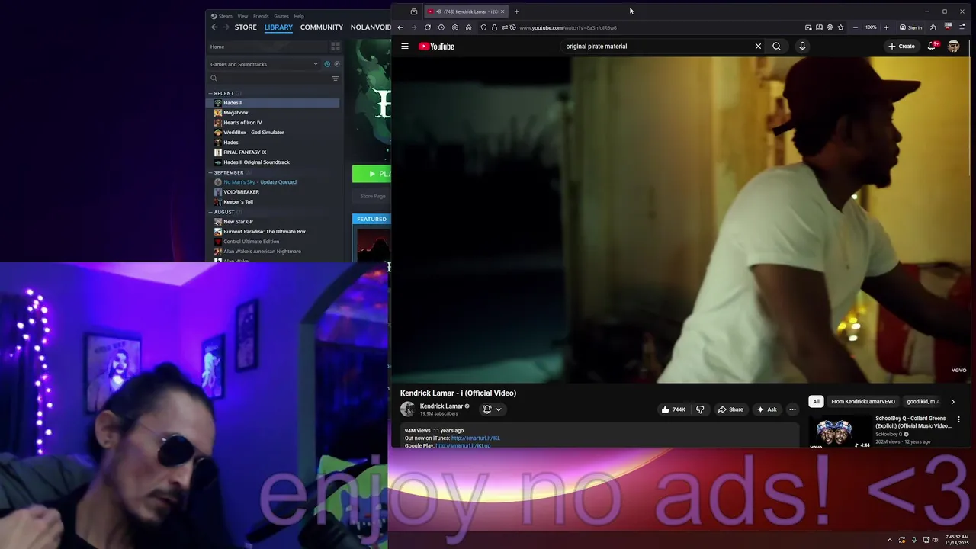Show ready-to-play games in Steam
Screen dimensions: 976x549
click(x=336, y=64)
